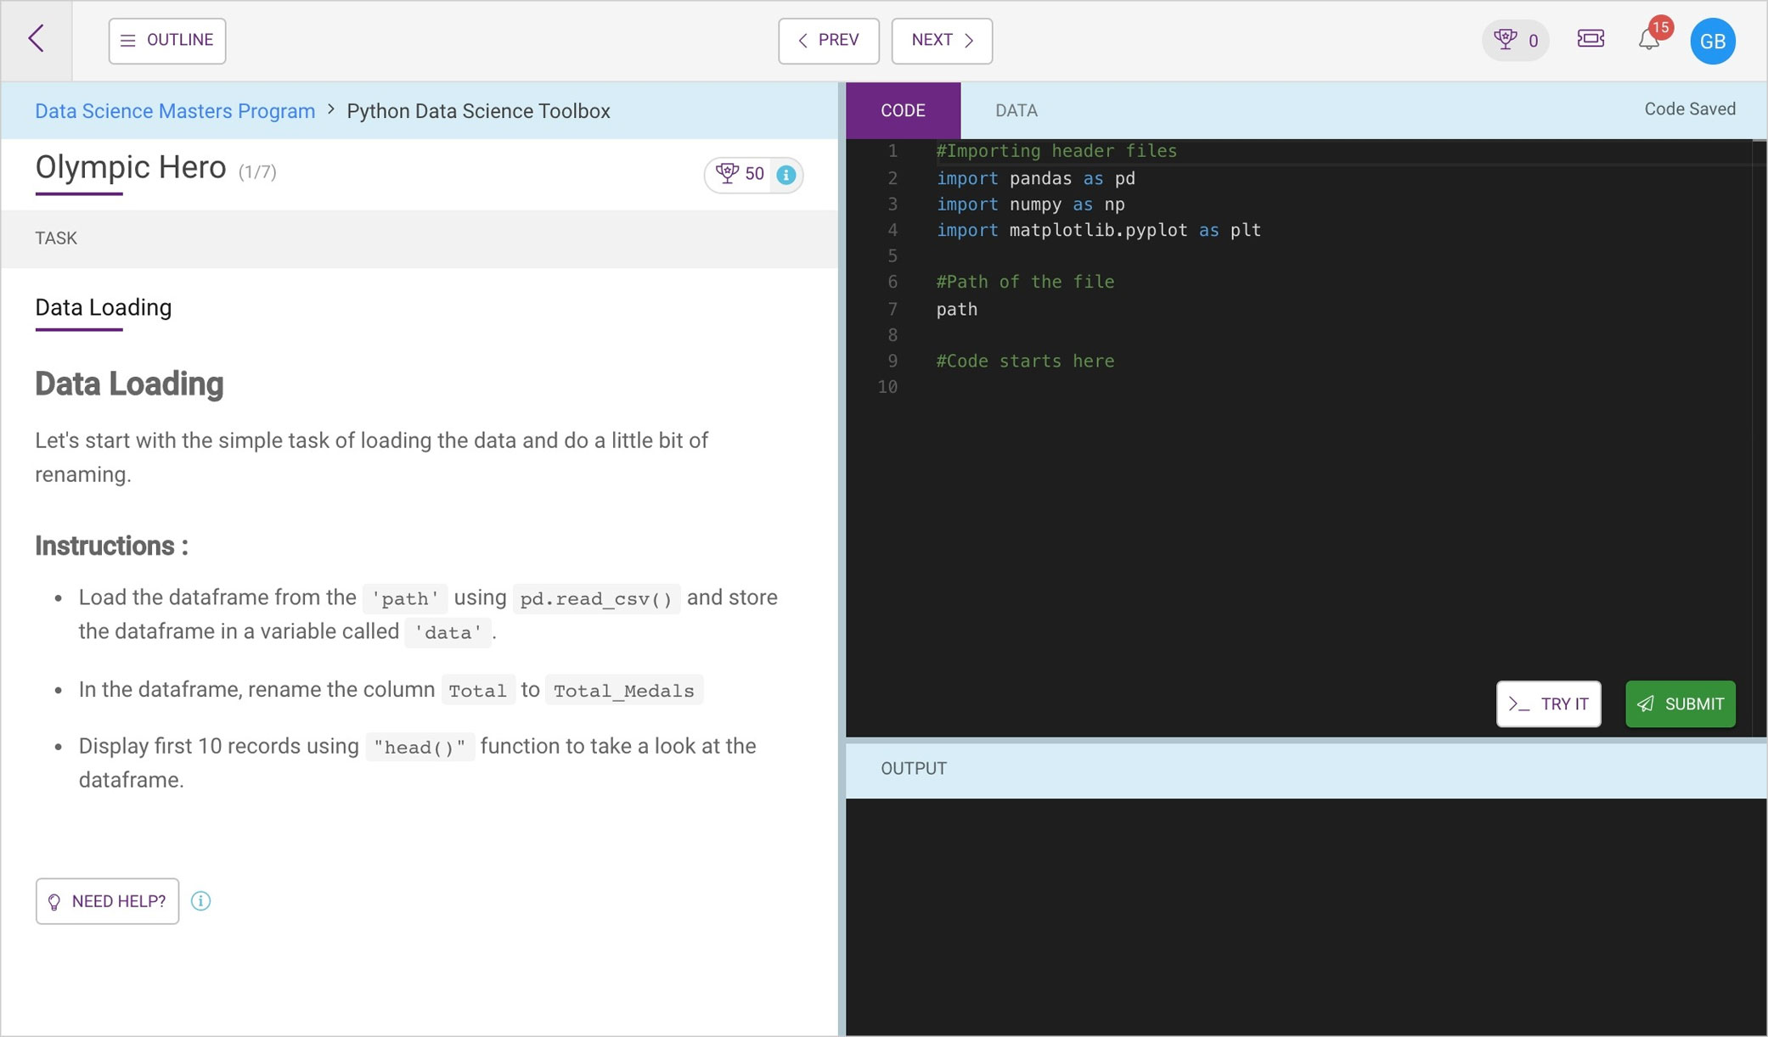This screenshot has width=1768, height=1037.
Task: Click info icon next to Need Help
Action: coord(201,901)
